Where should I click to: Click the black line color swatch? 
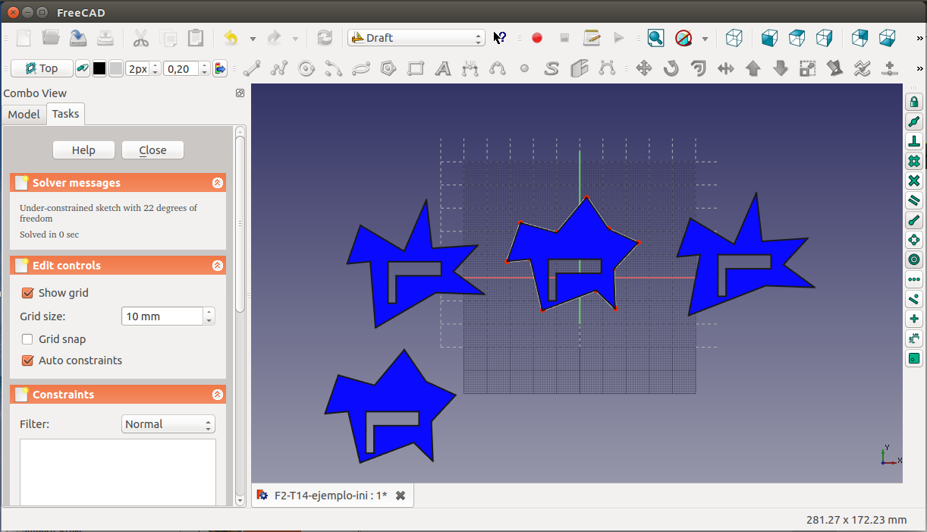click(99, 69)
